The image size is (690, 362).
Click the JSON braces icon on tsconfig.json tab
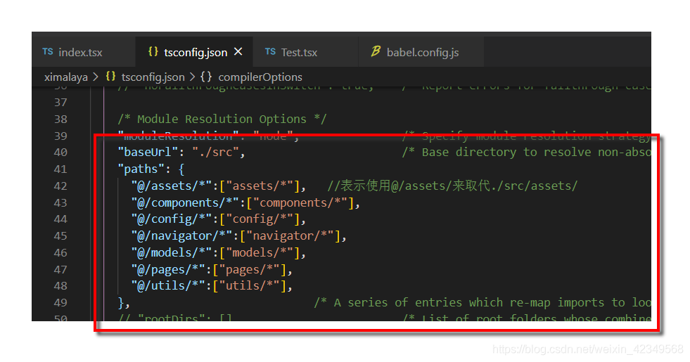pos(153,52)
